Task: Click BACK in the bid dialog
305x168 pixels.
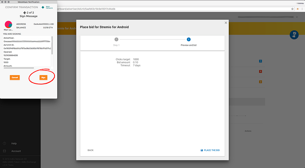Action: point(90,150)
